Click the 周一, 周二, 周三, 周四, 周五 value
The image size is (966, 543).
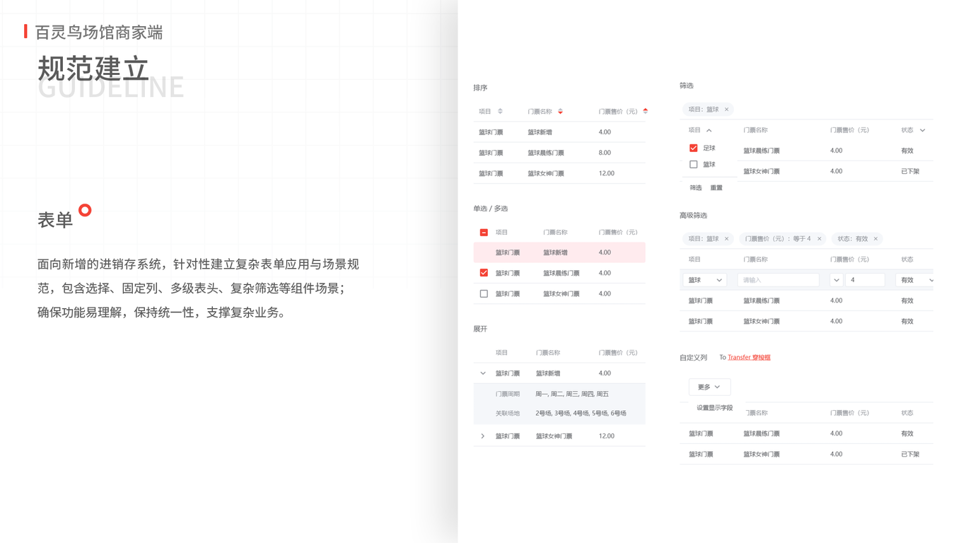[x=572, y=395]
